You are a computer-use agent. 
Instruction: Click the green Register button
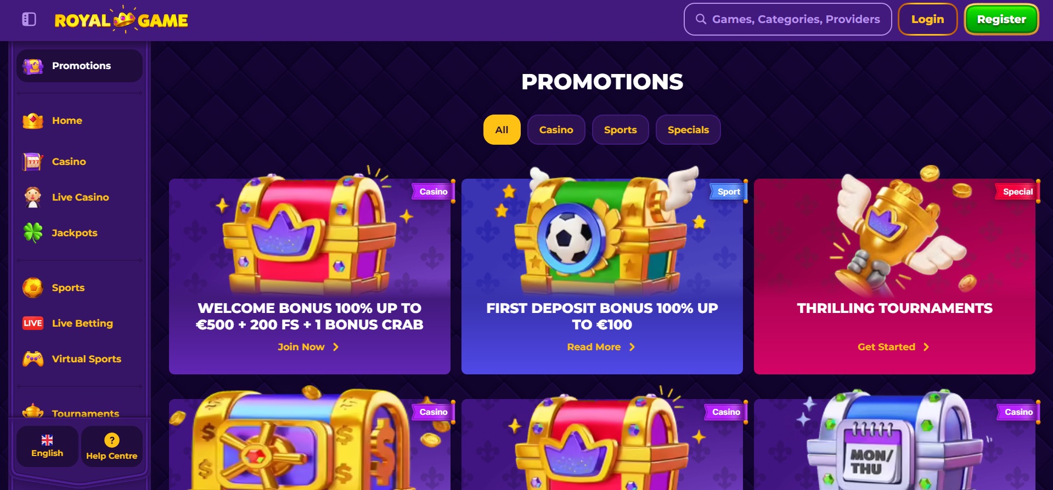coord(1001,19)
